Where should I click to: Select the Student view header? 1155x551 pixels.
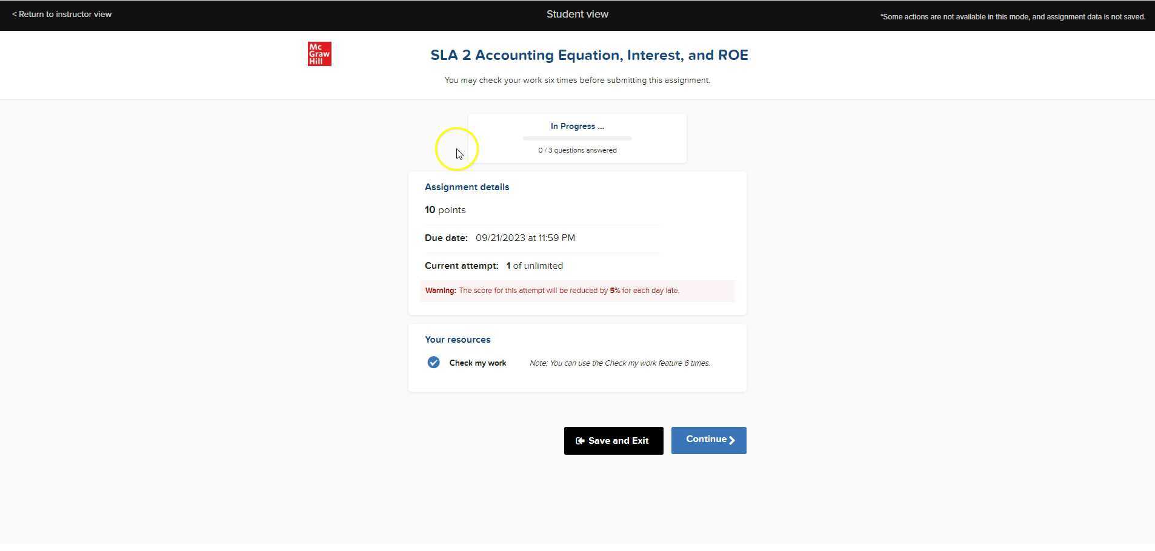pos(576,14)
